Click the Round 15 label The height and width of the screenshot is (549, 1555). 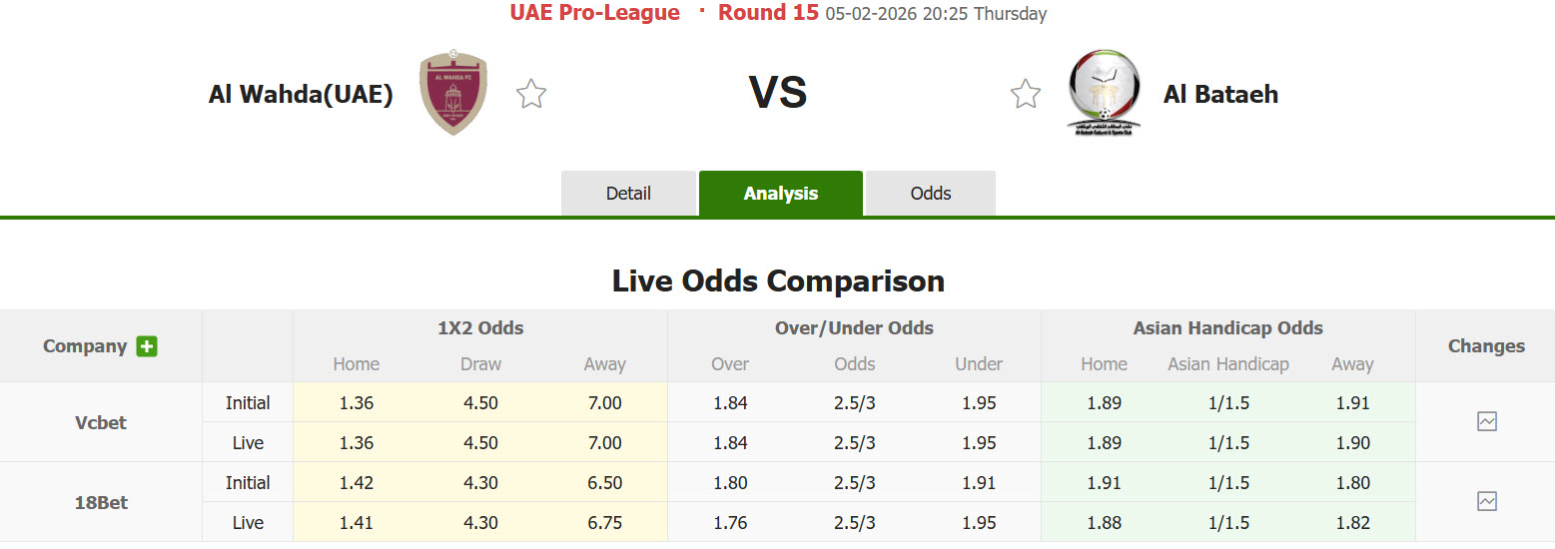pos(768,13)
